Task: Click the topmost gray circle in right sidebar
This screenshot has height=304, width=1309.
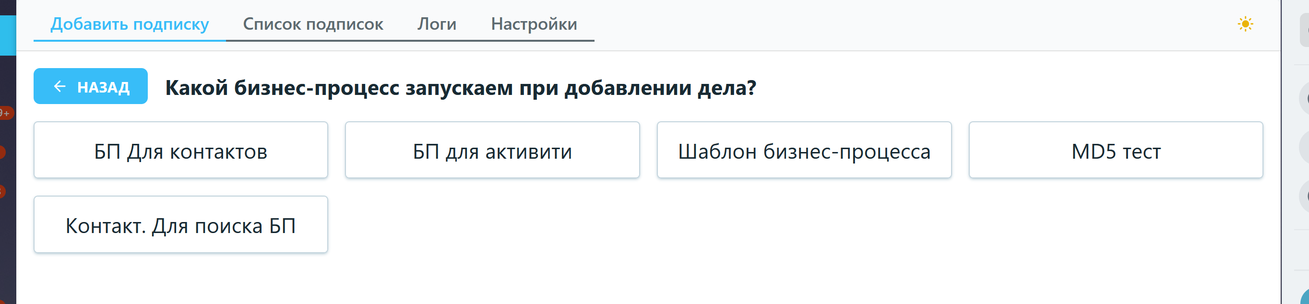Action: pos(1304,98)
